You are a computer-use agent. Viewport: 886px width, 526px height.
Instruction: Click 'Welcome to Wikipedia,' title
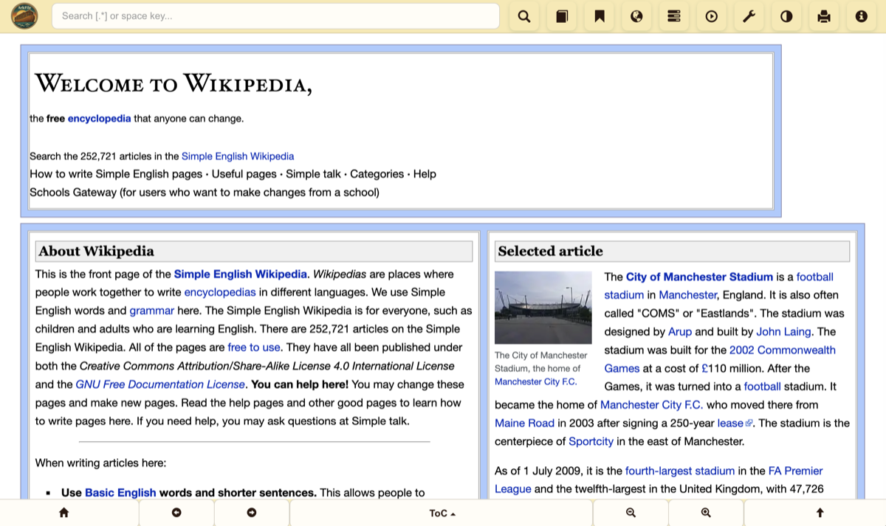coord(174,83)
